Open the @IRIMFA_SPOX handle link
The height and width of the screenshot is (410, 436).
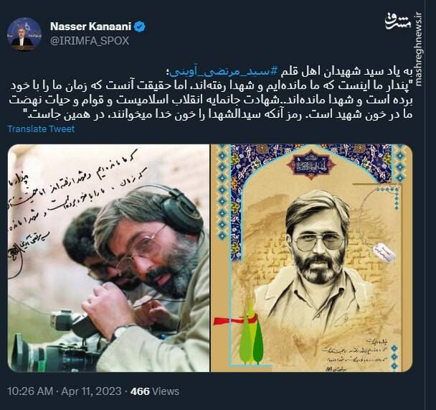pyautogui.click(x=90, y=41)
